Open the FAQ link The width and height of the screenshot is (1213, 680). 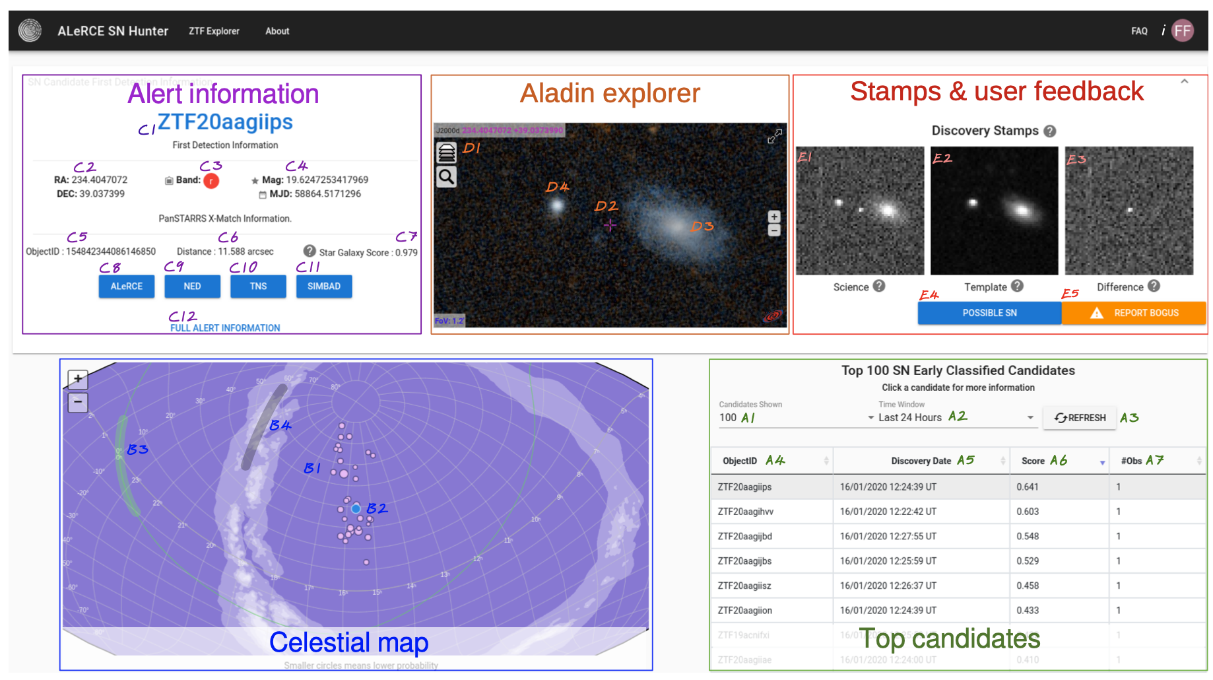(1139, 31)
